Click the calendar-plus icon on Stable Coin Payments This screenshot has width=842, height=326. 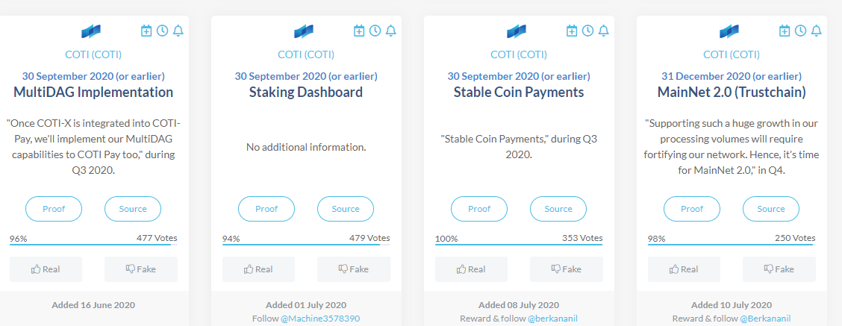[x=572, y=31]
